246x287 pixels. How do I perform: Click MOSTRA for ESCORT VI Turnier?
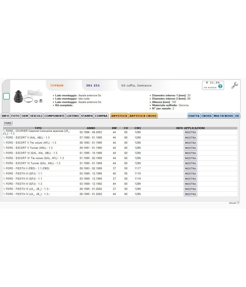(190, 163)
